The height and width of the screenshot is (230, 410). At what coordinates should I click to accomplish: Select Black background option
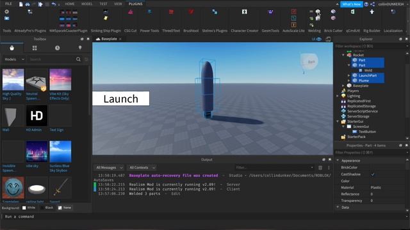(x=47, y=208)
